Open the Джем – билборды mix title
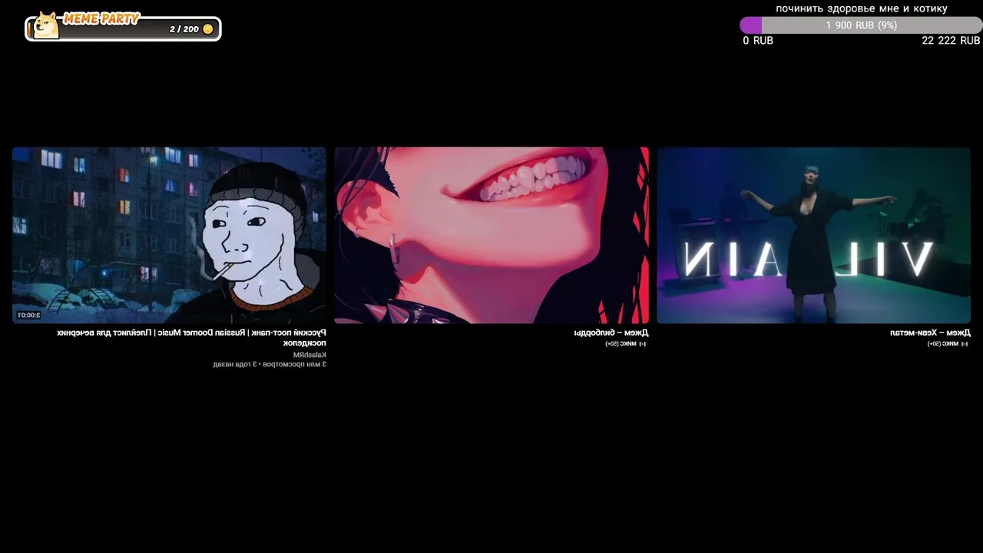The height and width of the screenshot is (553, 983). (611, 333)
